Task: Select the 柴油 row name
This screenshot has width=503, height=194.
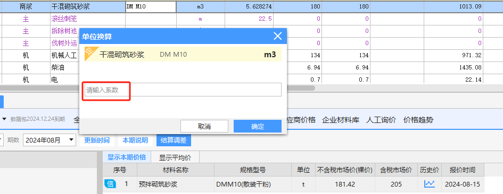Action: 57,67
